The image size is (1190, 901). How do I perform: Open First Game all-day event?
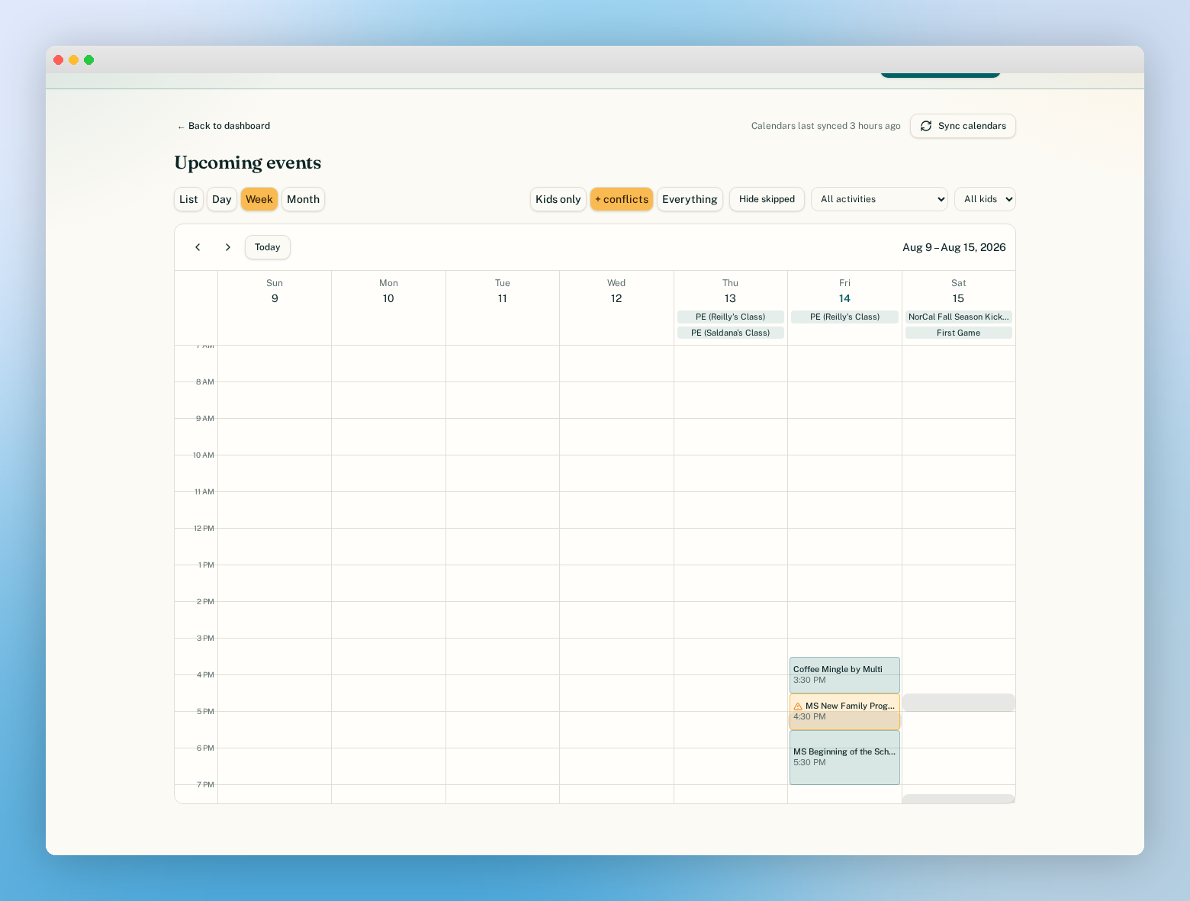point(959,333)
